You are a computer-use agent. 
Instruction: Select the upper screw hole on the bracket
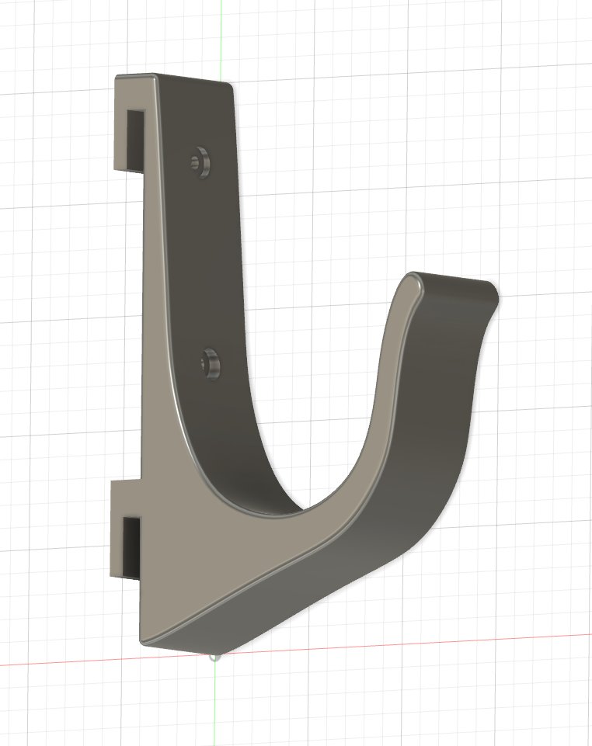[x=201, y=161]
